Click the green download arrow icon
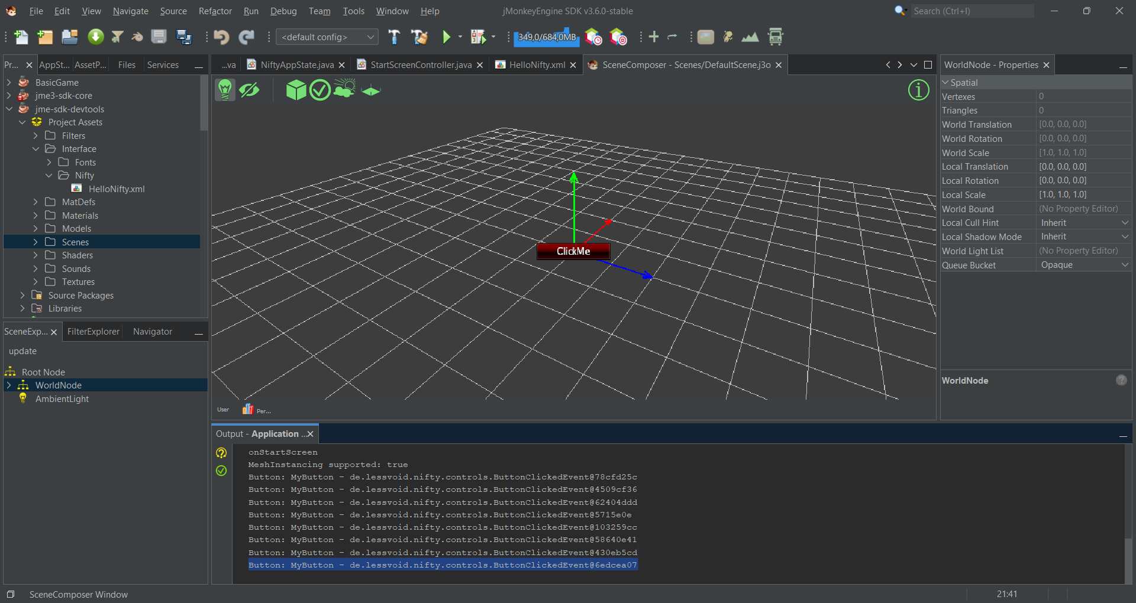This screenshot has height=603, width=1136. [x=95, y=37]
